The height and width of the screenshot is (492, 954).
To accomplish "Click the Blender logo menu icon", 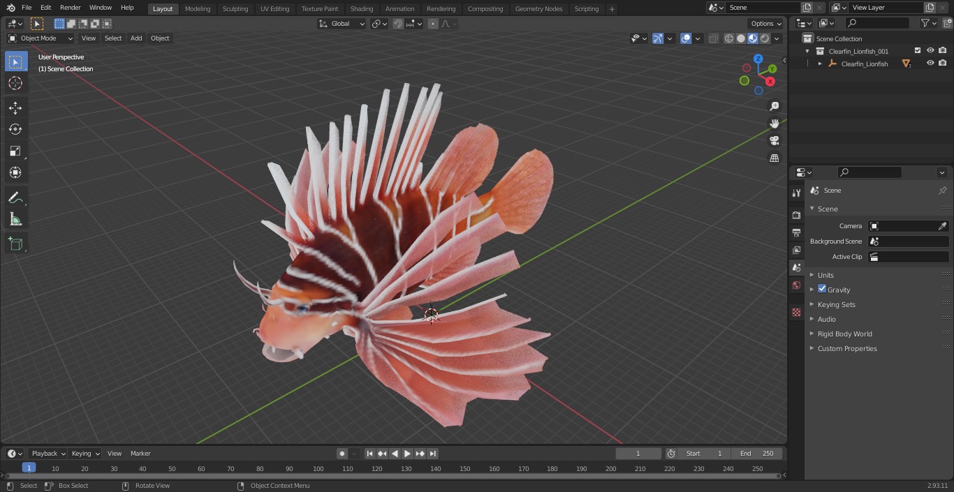I will (x=11, y=8).
